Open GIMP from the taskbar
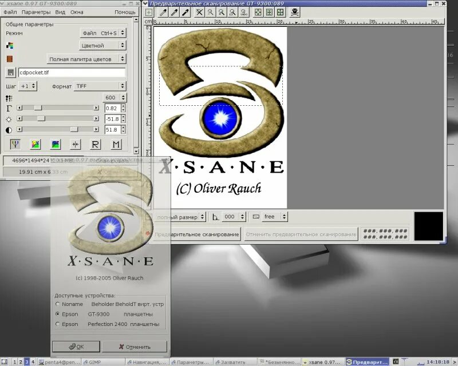 click(104, 362)
